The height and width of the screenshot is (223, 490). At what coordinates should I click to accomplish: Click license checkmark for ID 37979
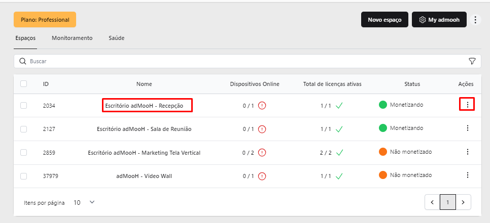(x=339, y=176)
